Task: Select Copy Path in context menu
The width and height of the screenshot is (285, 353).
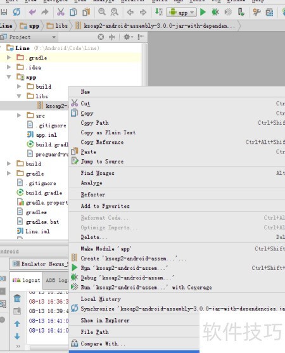Action: (x=95, y=123)
